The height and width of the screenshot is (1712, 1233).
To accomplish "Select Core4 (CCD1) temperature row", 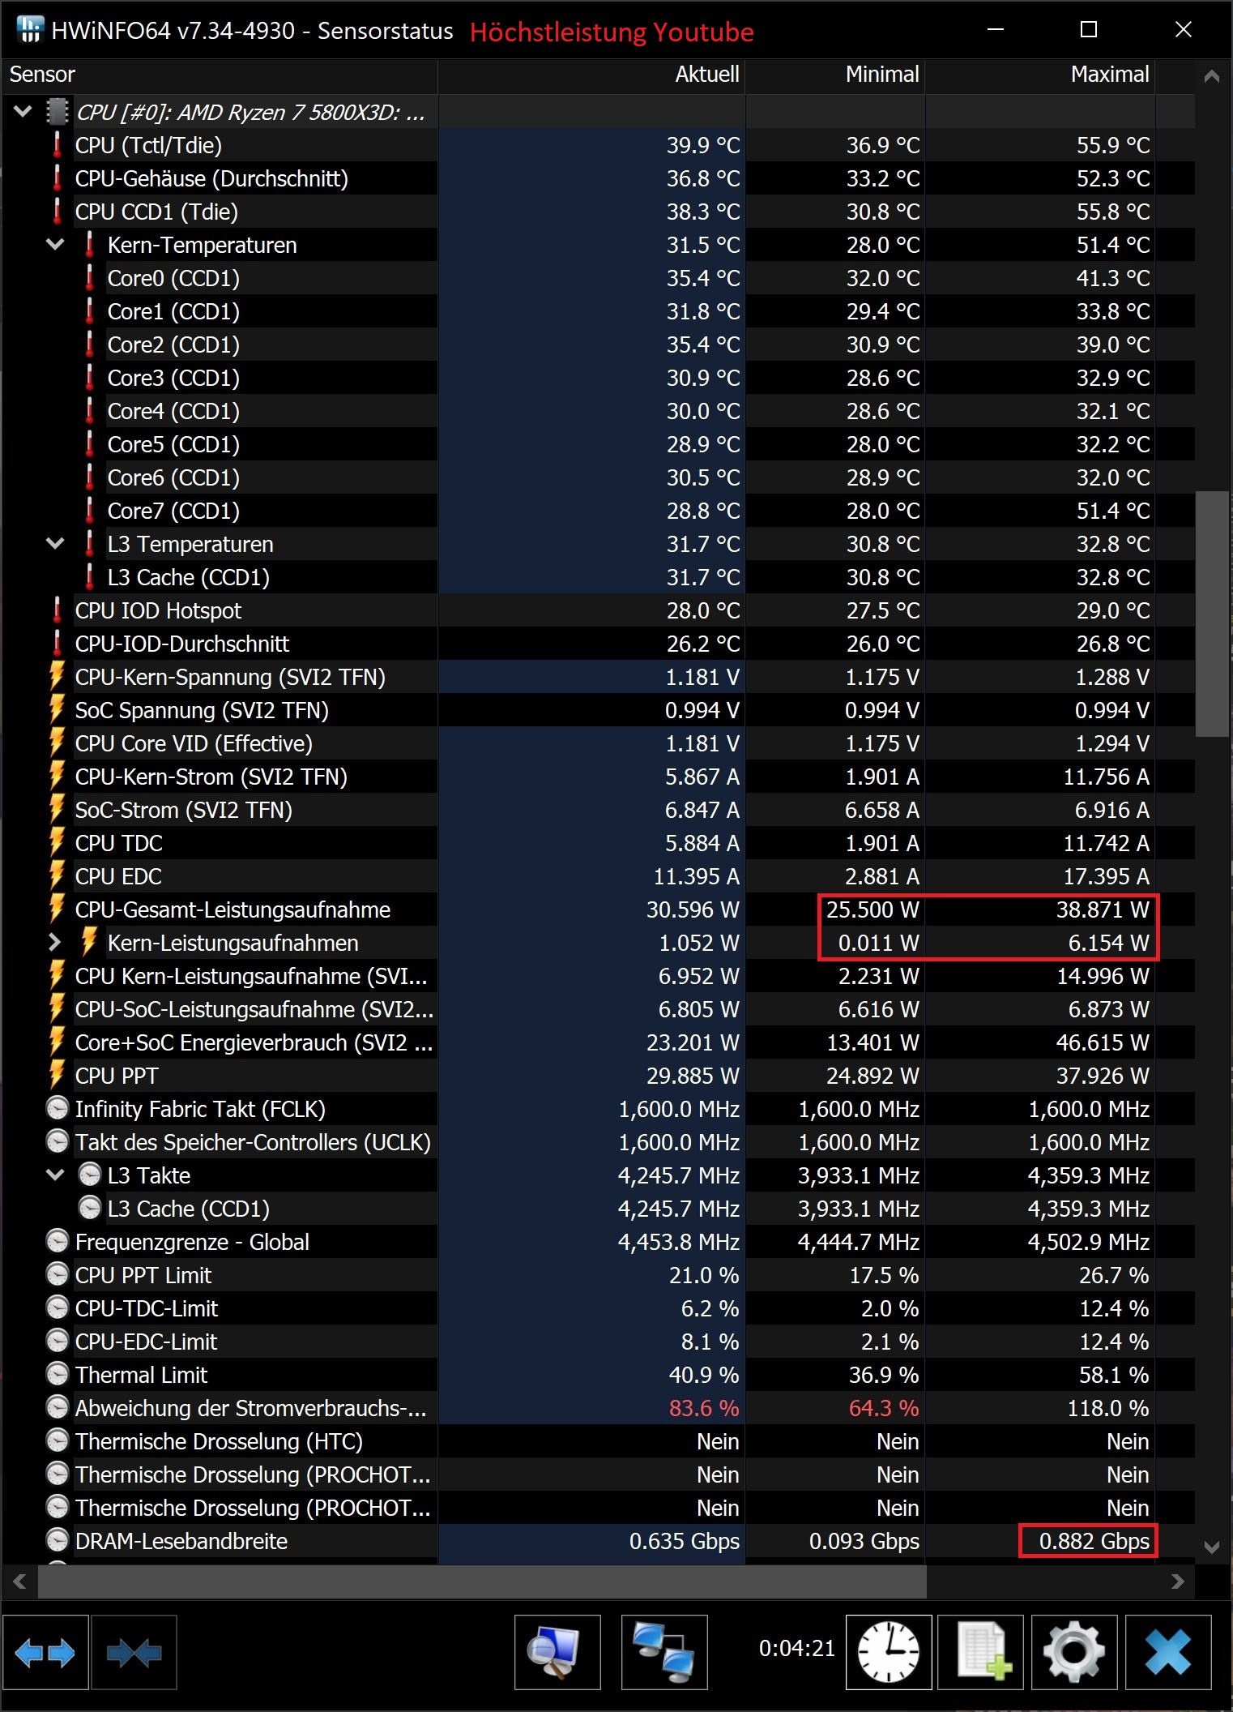I will [x=598, y=411].
